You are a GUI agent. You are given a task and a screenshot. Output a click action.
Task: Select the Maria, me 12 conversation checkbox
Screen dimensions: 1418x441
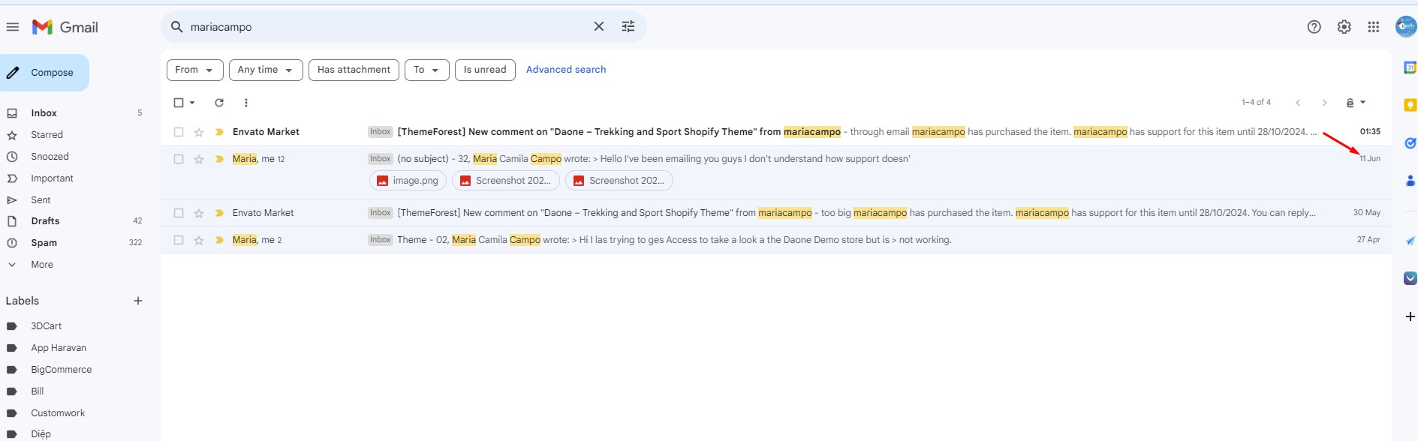click(179, 159)
